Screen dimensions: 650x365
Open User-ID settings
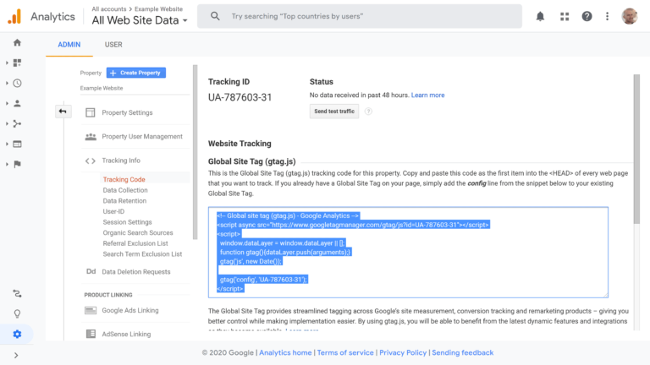click(113, 211)
